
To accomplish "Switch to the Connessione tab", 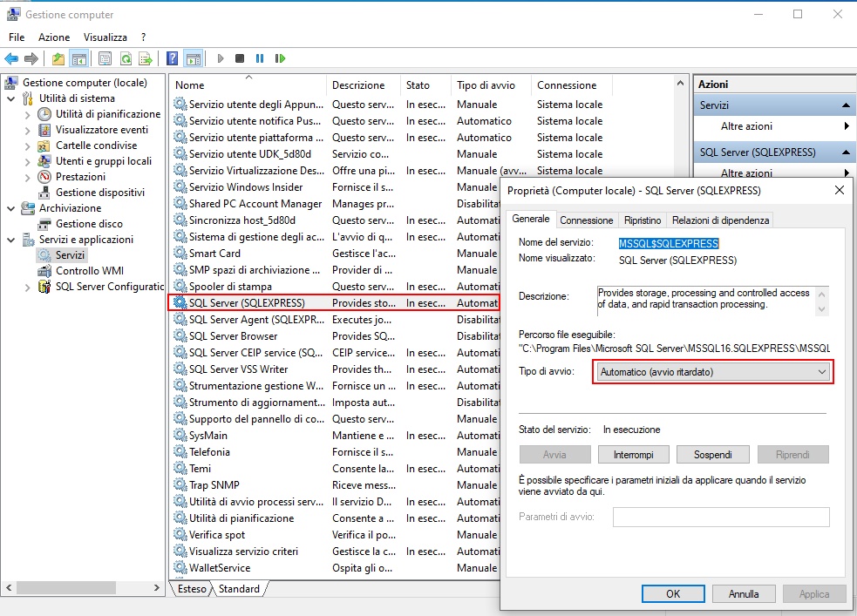I will (586, 220).
